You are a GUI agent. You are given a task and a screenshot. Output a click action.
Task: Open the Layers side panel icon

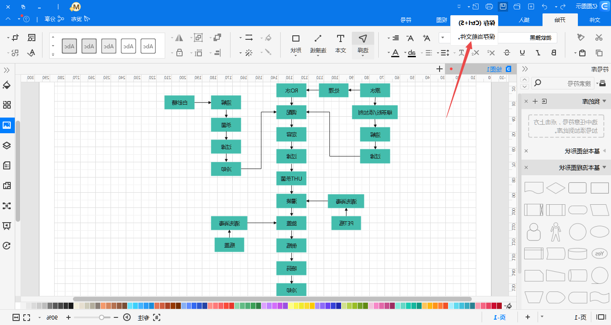[x=7, y=145]
